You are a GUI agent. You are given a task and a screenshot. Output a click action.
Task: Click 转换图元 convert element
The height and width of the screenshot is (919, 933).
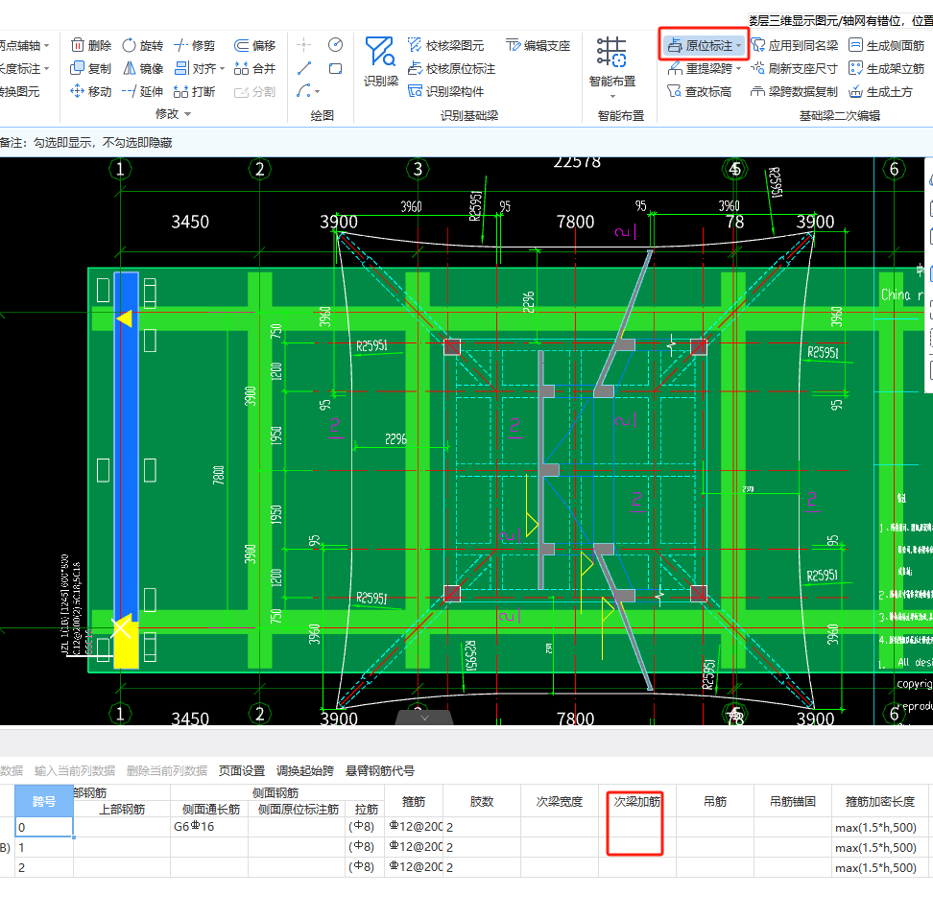coord(19,92)
